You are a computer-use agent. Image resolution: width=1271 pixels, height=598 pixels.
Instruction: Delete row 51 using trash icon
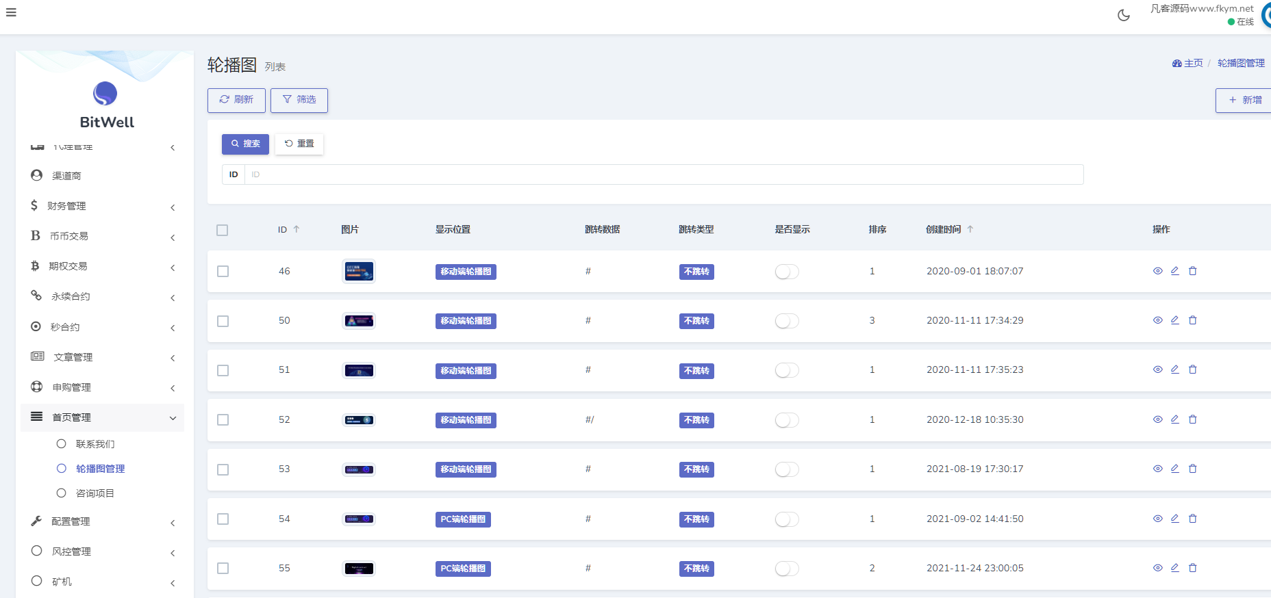pyautogui.click(x=1192, y=369)
